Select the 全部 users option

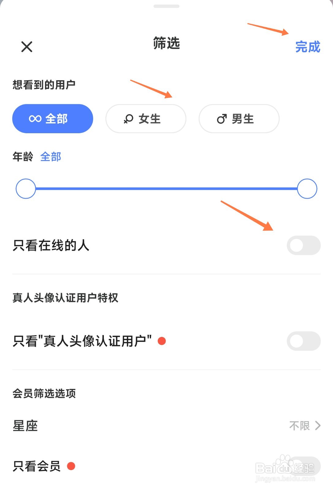pos(53,119)
